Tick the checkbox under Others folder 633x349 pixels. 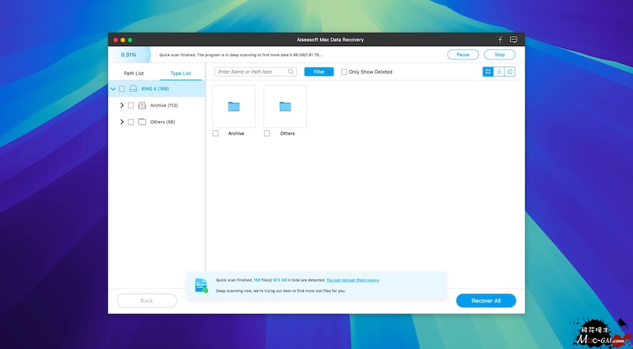pos(266,133)
